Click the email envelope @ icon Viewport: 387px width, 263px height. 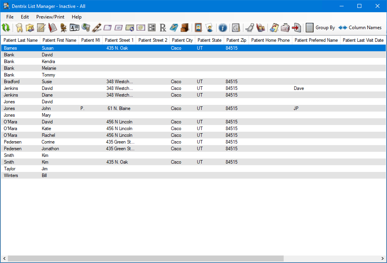pyautogui.click(x=141, y=28)
